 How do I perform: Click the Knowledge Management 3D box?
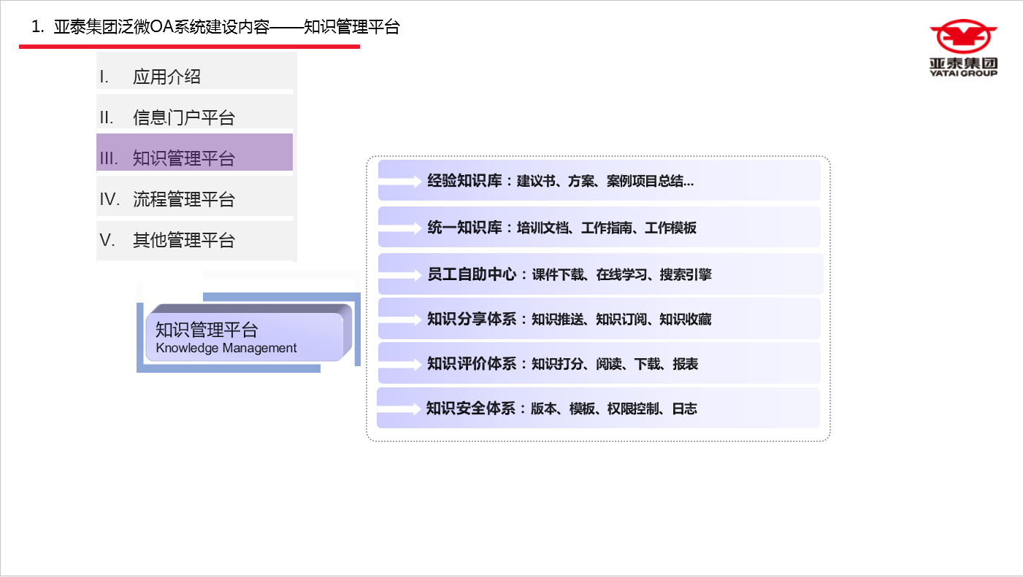[x=245, y=337]
